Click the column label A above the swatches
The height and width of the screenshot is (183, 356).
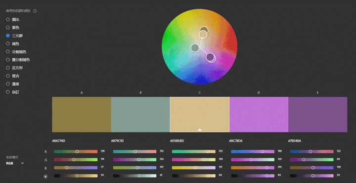[82, 93]
